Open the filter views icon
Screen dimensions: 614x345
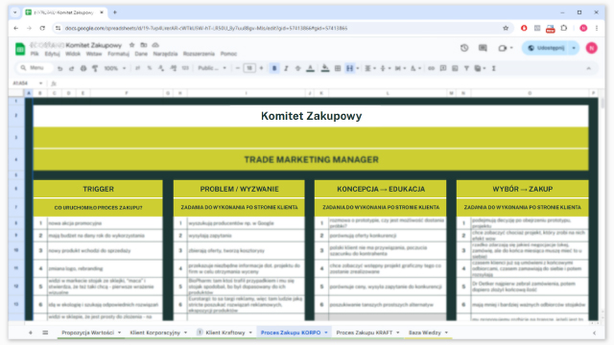click(x=480, y=68)
